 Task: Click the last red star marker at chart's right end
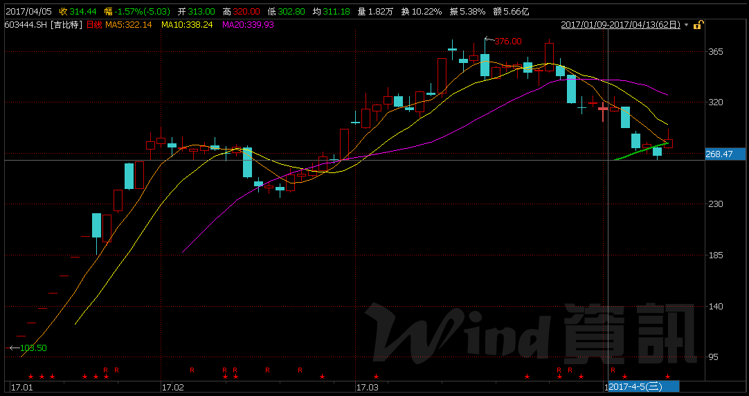[668, 377]
